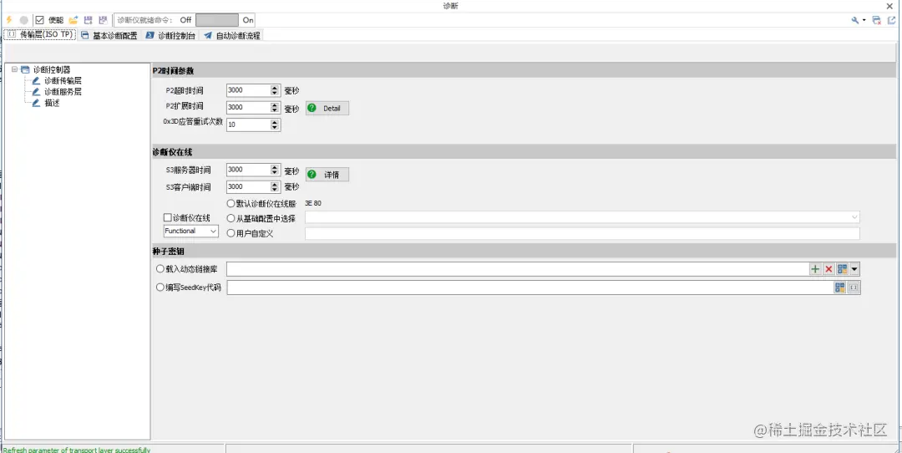Enable the 诊断仪在线 checkbox
This screenshot has width=902, height=453.
pyautogui.click(x=168, y=217)
